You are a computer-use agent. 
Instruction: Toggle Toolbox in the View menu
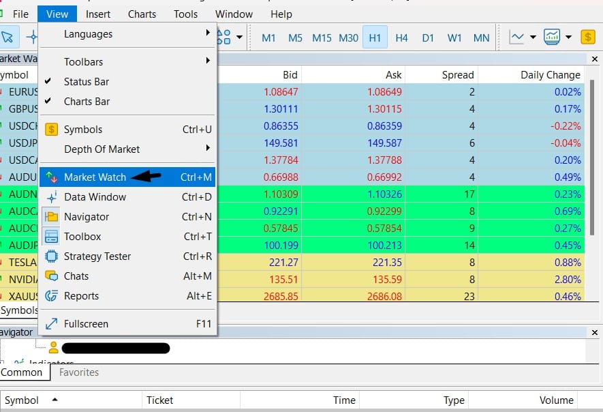pyautogui.click(x=127, y=237)
